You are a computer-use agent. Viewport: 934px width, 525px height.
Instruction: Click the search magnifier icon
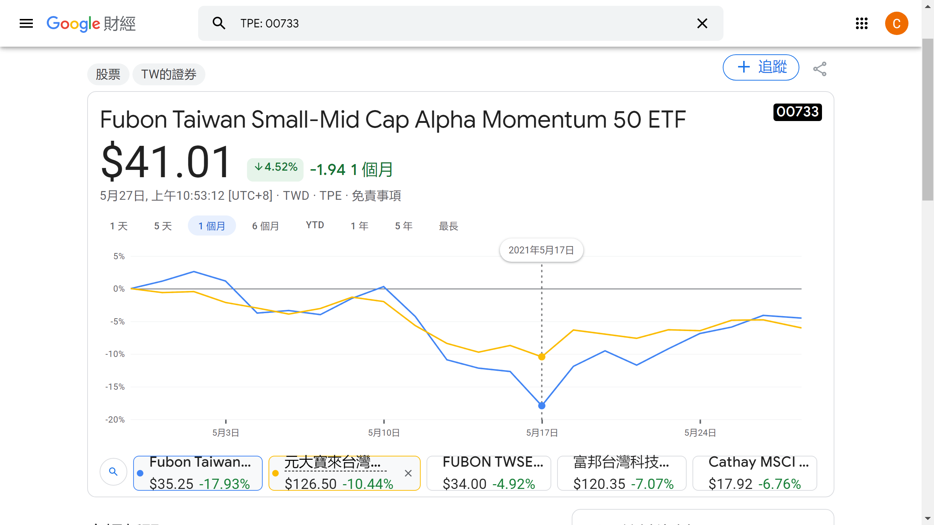(219, 23)
